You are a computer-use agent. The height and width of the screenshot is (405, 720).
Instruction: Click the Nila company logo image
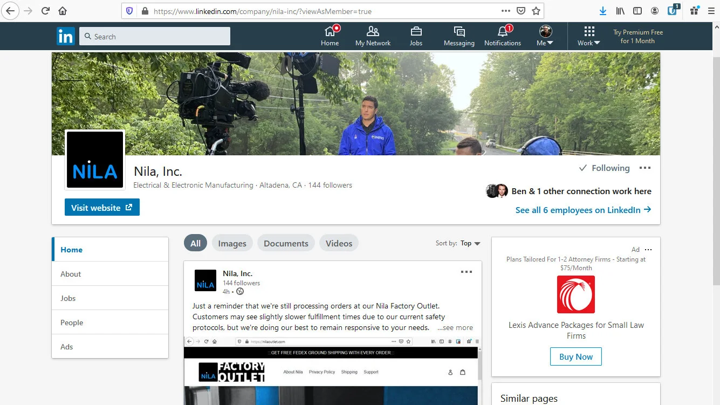click(x=95, y=160)
